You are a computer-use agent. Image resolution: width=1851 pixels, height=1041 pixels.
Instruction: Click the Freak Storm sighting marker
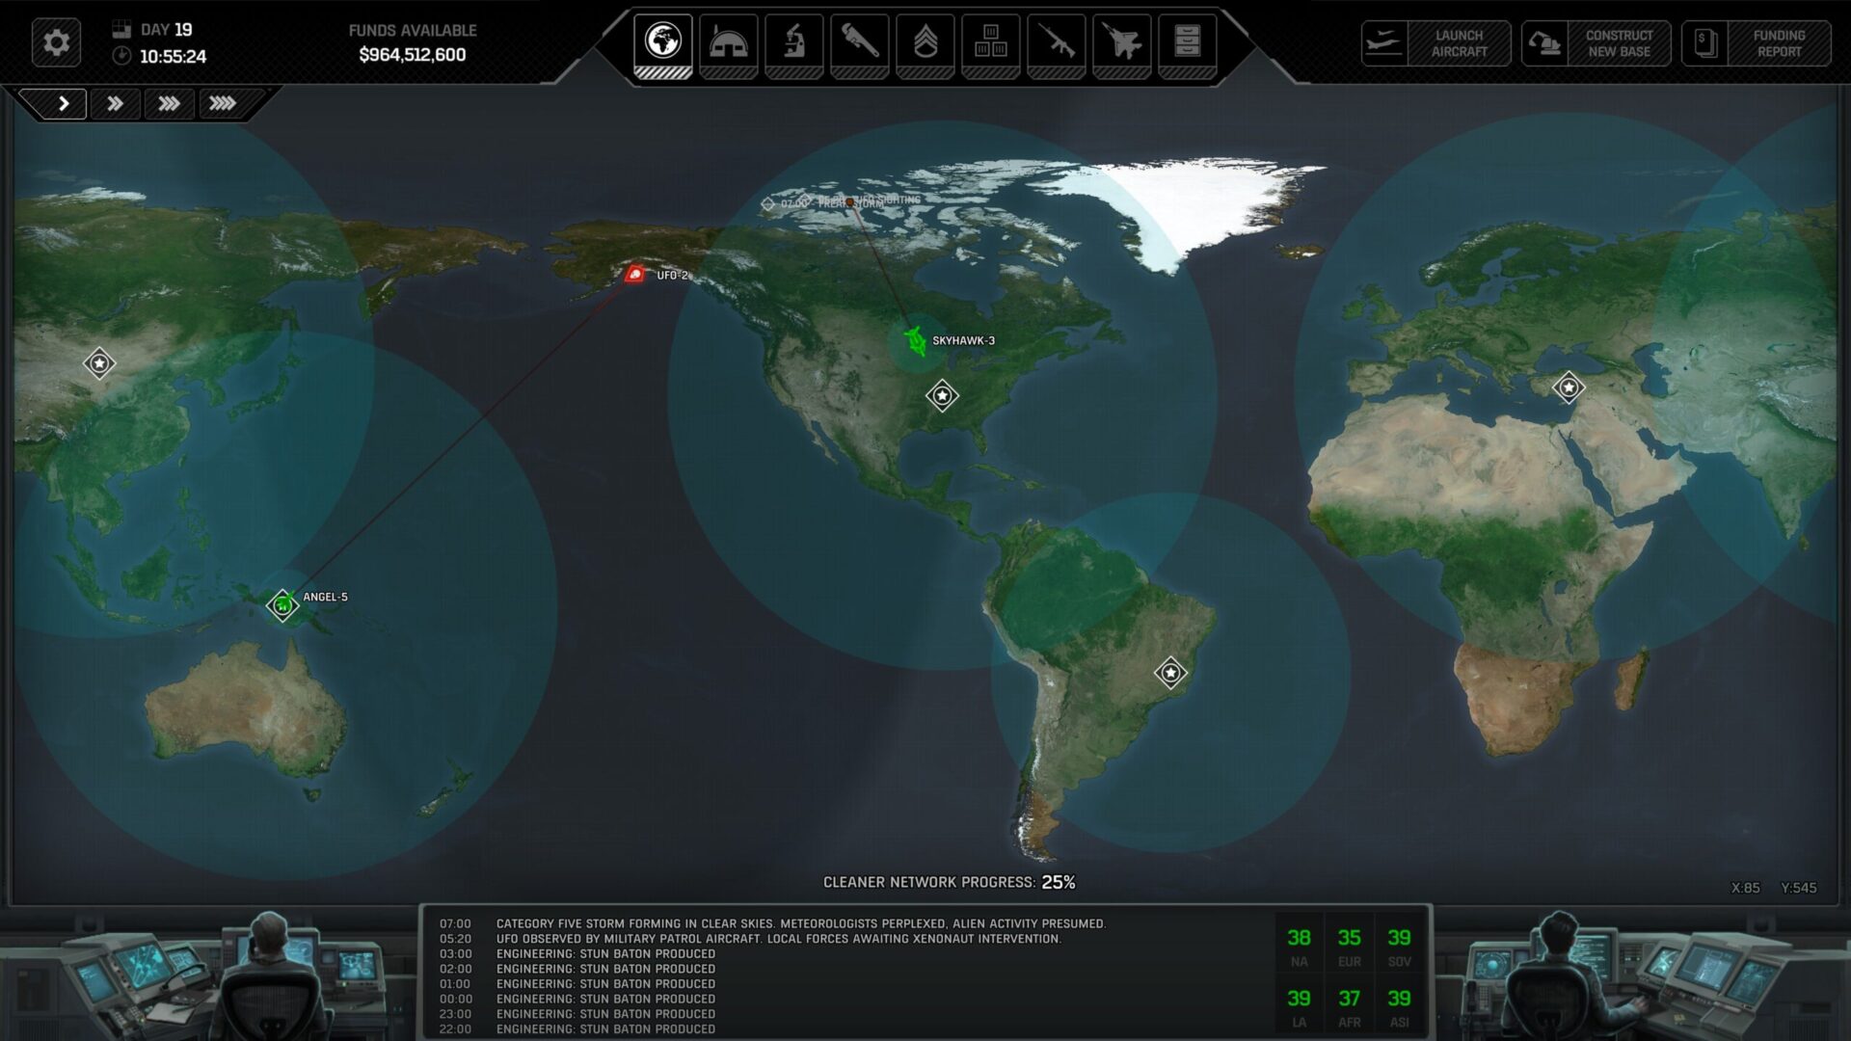coord(767,203)
